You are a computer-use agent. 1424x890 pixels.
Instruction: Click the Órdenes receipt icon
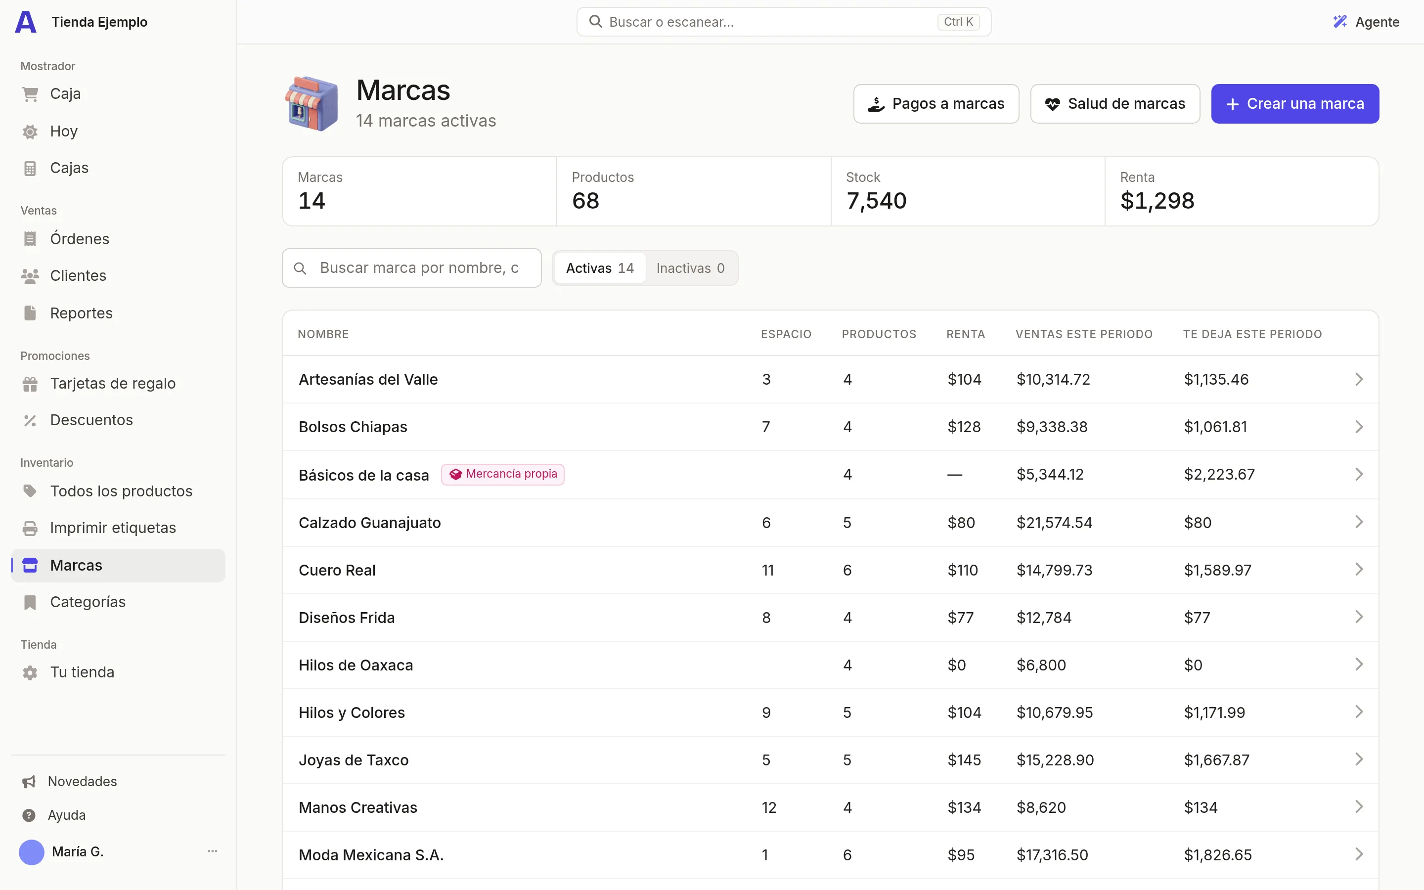coord(30,239)
